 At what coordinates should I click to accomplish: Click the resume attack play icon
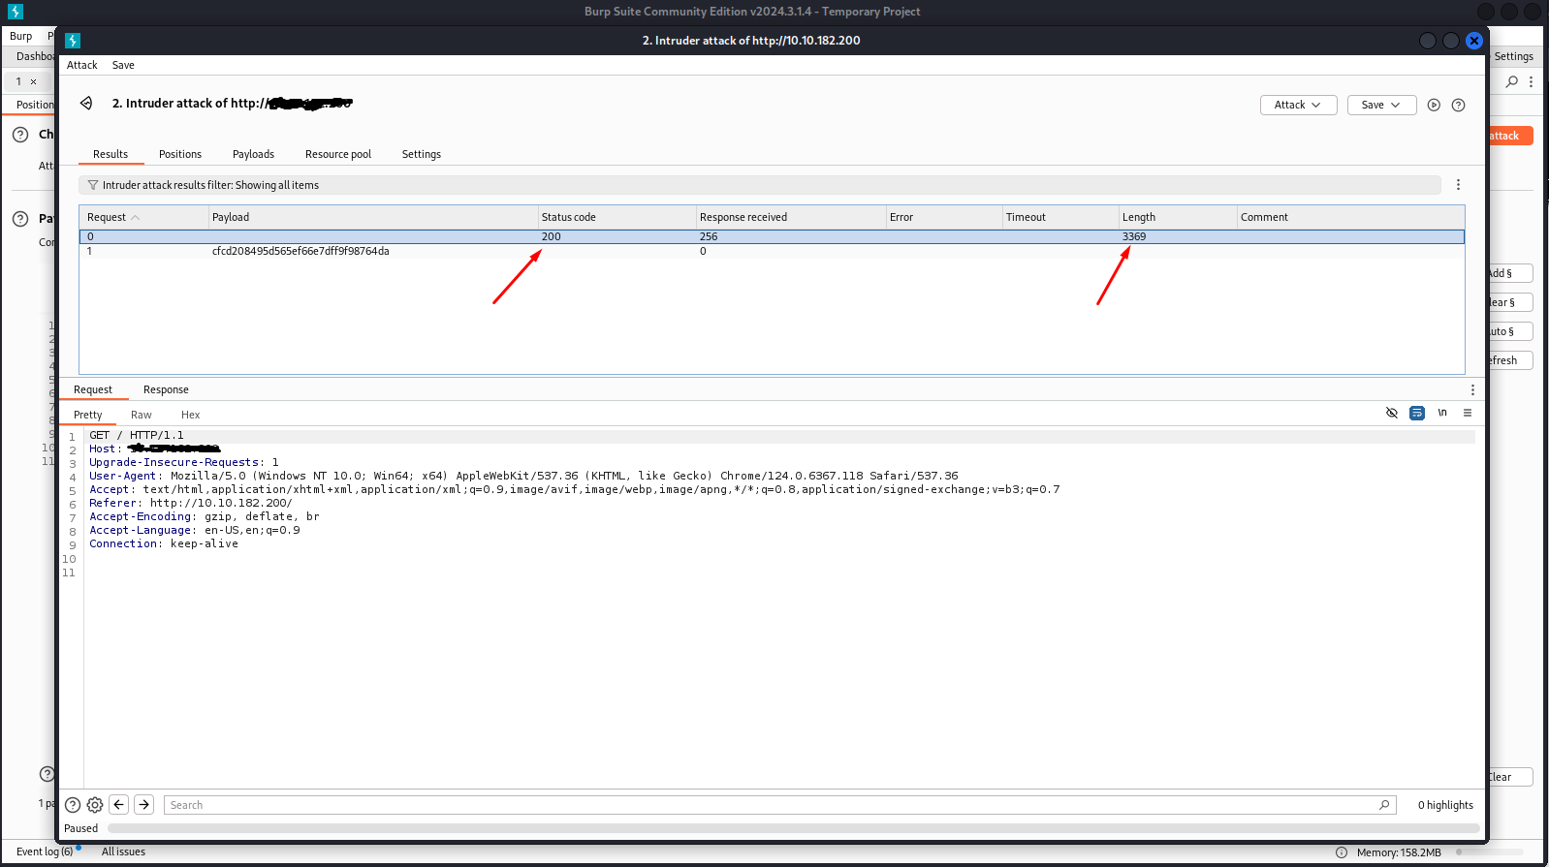tap(1434, 105)
